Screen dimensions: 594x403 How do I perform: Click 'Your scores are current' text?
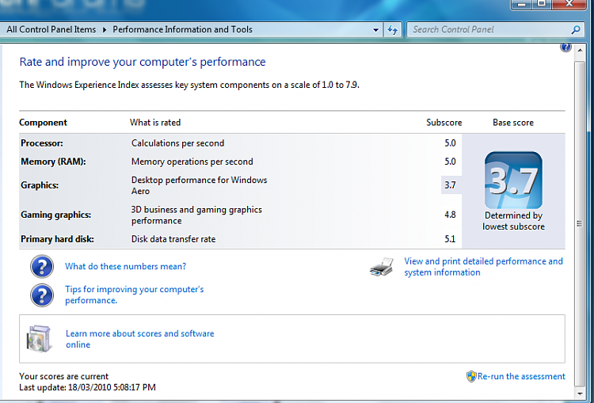click(63, 376)
